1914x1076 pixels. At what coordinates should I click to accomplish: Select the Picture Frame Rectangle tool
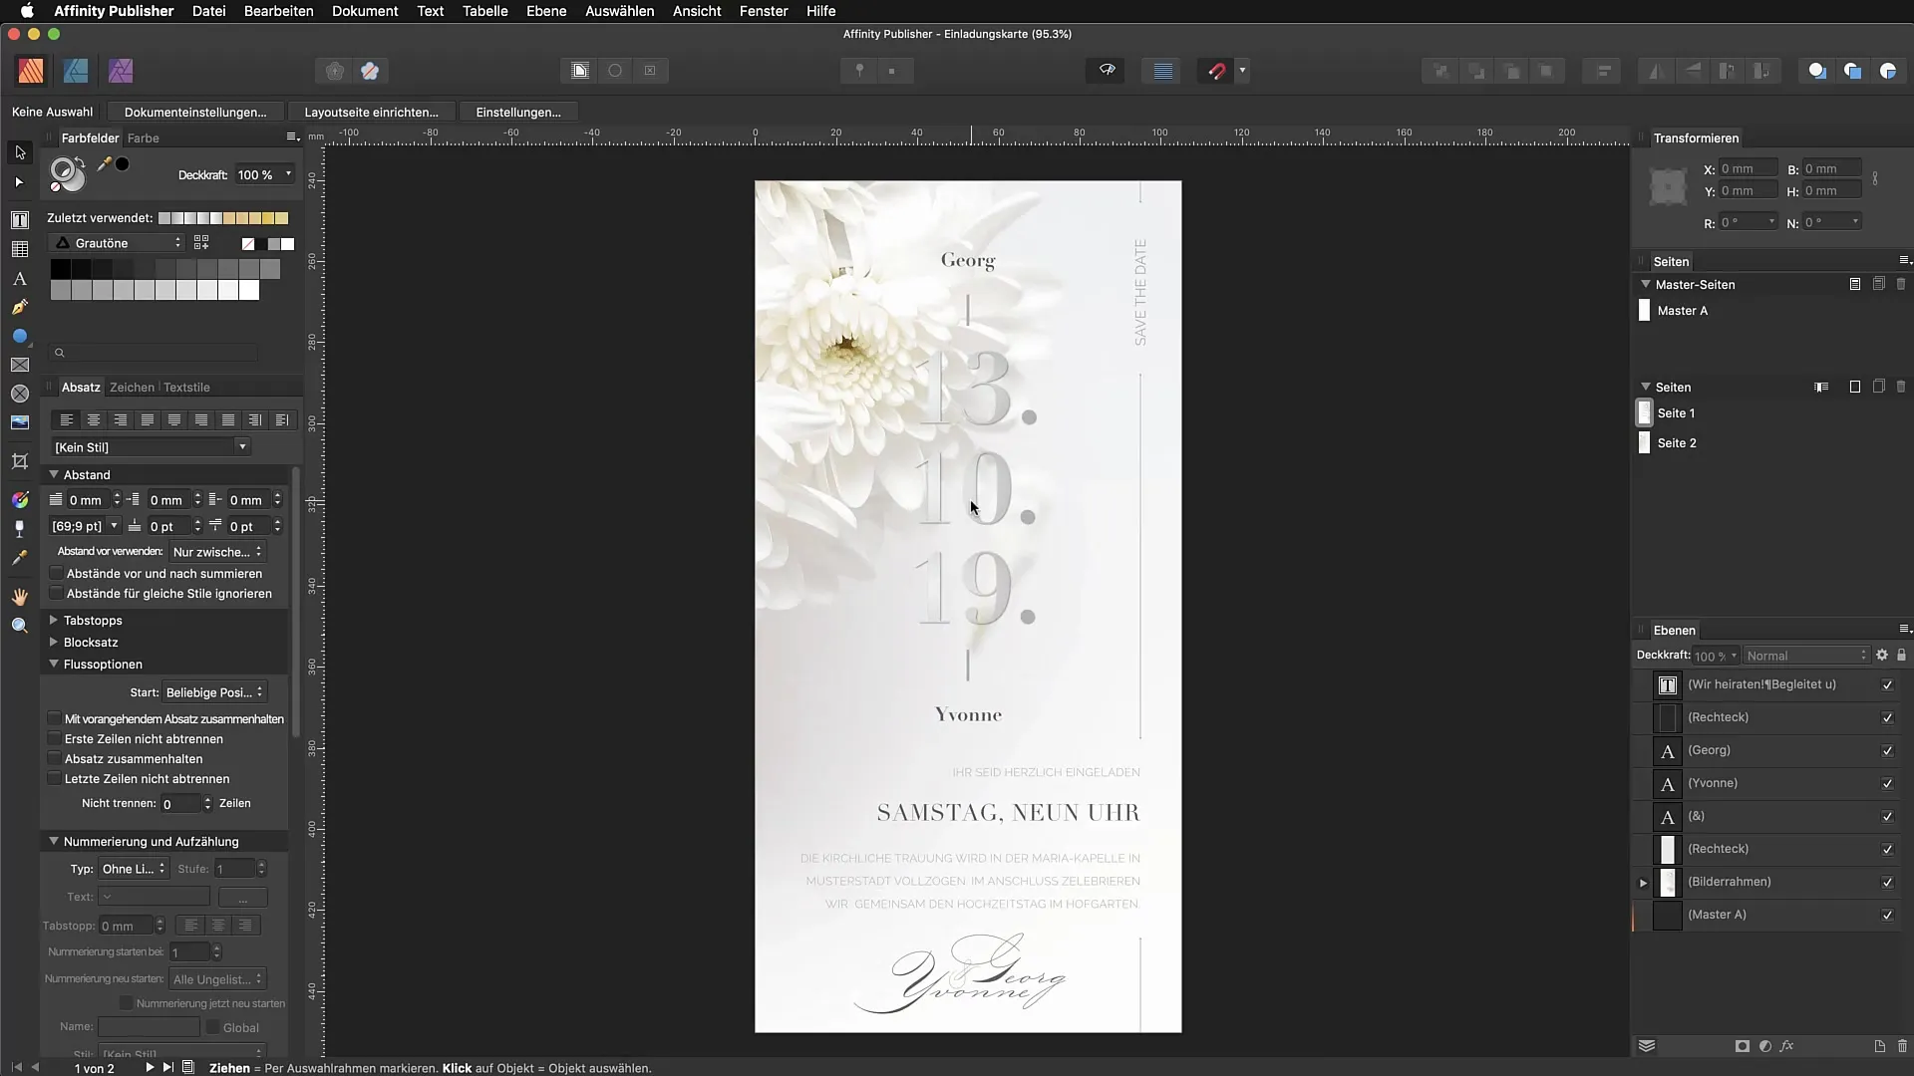coord(20,366)
